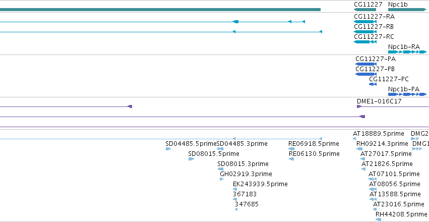Image resolution: width=429 pixels, height=222 pixels.
Task: Click the blue Npc1b-PA coding glyph
Action: click(x=407, y=94)
